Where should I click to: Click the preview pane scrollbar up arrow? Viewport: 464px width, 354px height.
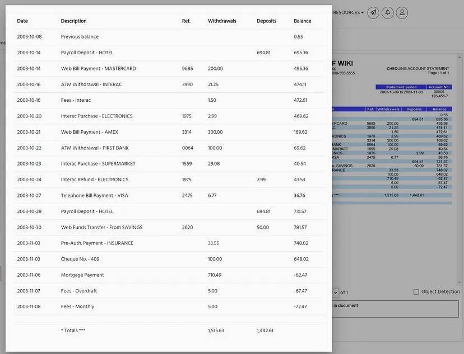[x=461, y=58]
